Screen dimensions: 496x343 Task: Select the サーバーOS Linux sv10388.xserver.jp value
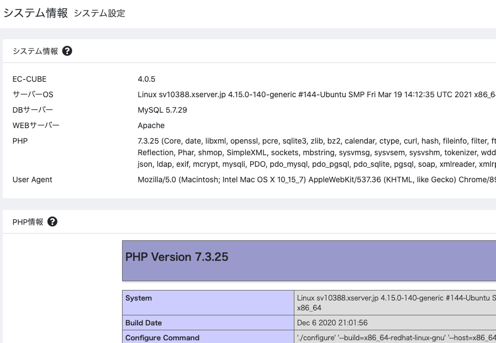316,94
